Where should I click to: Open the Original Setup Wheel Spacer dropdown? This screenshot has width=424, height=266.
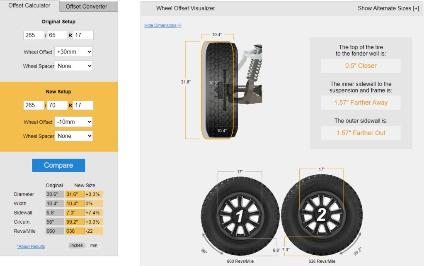point(73,66)
